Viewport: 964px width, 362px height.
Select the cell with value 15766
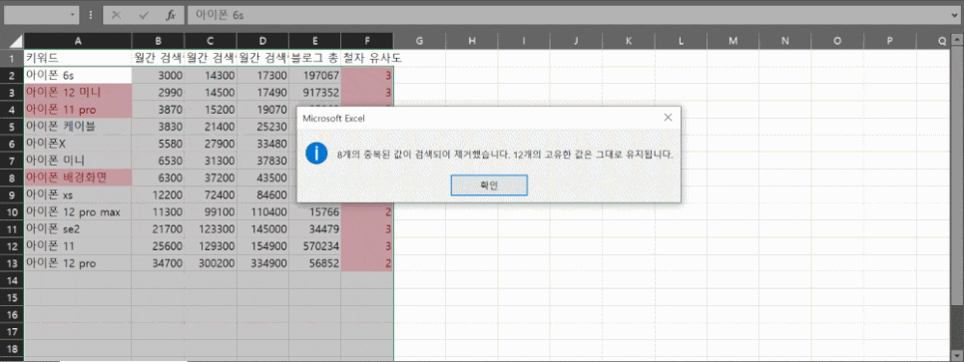pos(314,212)
